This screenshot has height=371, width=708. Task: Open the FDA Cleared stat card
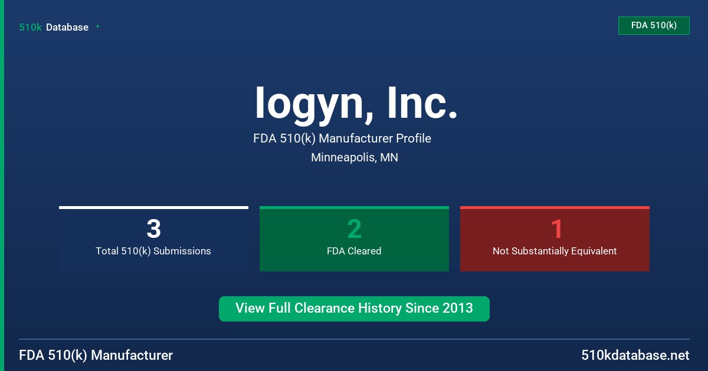[354, 238]
